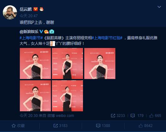The image size is (166, 132).
Task: Toggle 收藏 favorite star on this post
Action: [x=18, y=126]
